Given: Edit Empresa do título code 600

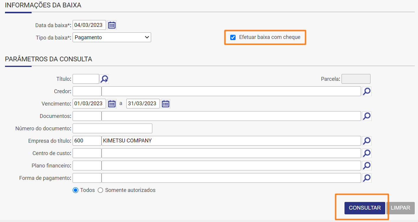Looking at the screenshot, I should [87, 141].
